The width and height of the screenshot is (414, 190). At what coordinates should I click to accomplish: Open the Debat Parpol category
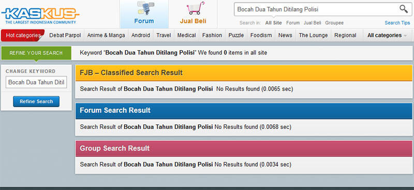[65, 35]
